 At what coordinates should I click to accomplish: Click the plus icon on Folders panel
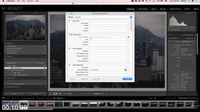tap(46, 56)
